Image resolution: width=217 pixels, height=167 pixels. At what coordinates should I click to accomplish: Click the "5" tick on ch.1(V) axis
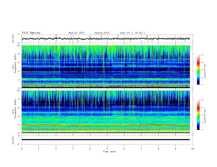coord(19,35)
